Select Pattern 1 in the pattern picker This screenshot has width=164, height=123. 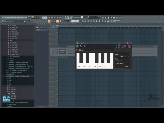coord(41,30)
